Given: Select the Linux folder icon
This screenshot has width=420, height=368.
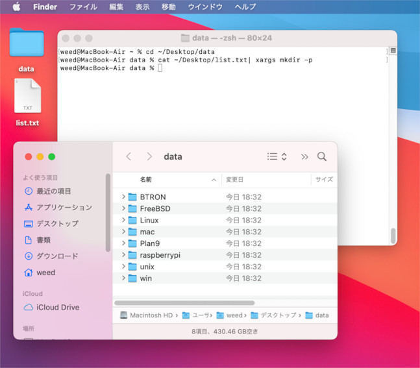Looking at the screenshot, I should click(132, 220).
